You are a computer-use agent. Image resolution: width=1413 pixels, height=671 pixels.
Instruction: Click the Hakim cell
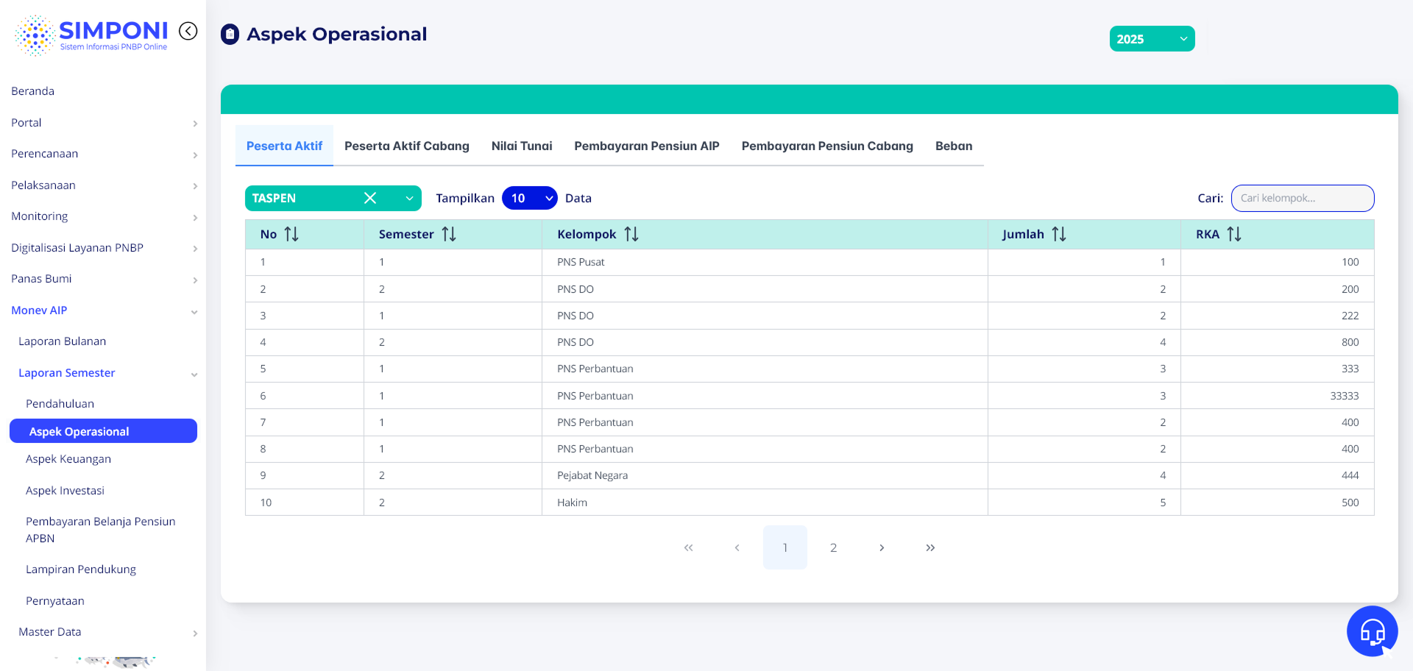765,503
